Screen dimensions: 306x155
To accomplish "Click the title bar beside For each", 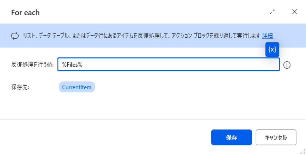I will coord(144,13).
